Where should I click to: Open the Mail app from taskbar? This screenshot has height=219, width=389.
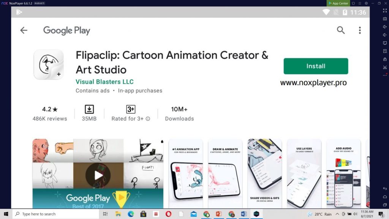[x=193, y=214]
